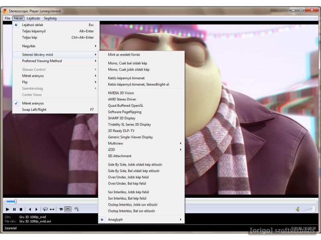Click the volume slider

(309, 209)
